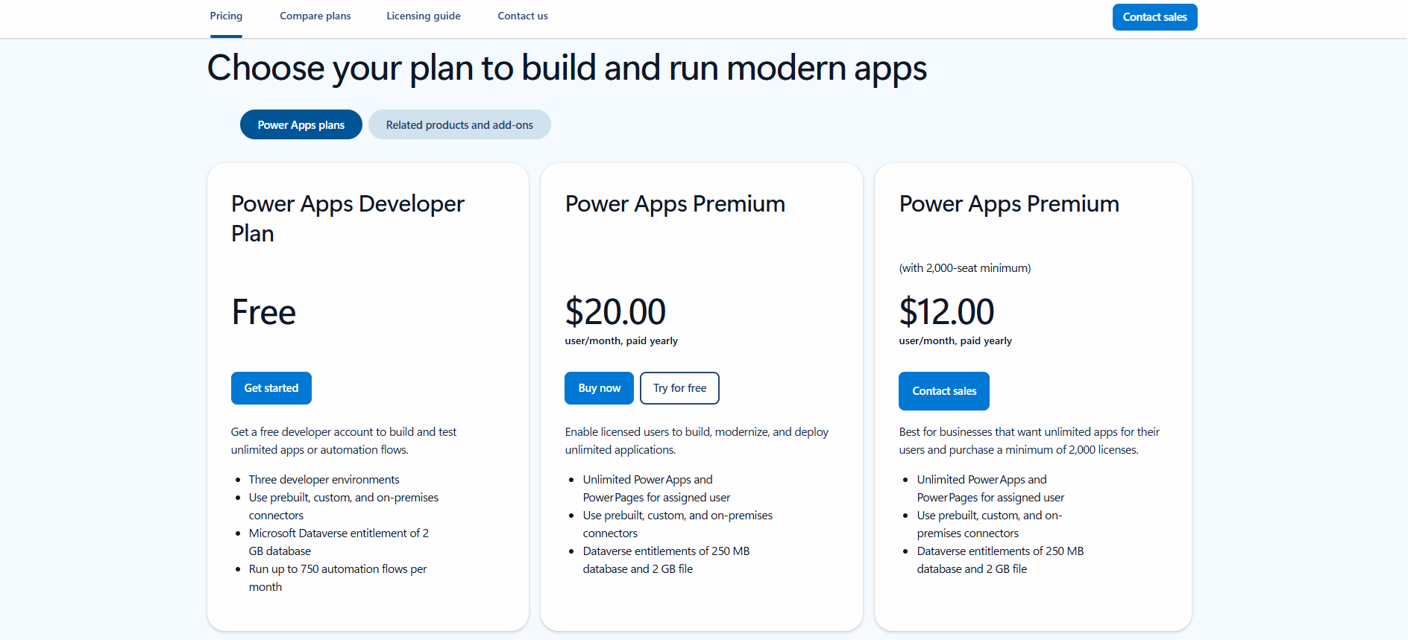The height and width of the screenshot is (640, 1408).
Task: Open the Pricing tab
Action: point(226,16)
